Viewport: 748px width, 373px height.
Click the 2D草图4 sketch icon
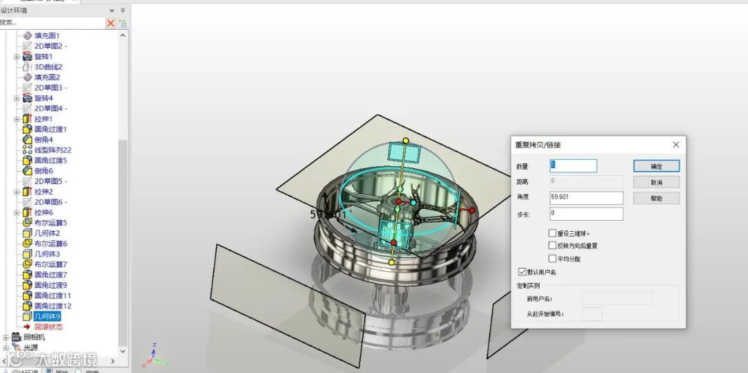click(x=27, y=108)
